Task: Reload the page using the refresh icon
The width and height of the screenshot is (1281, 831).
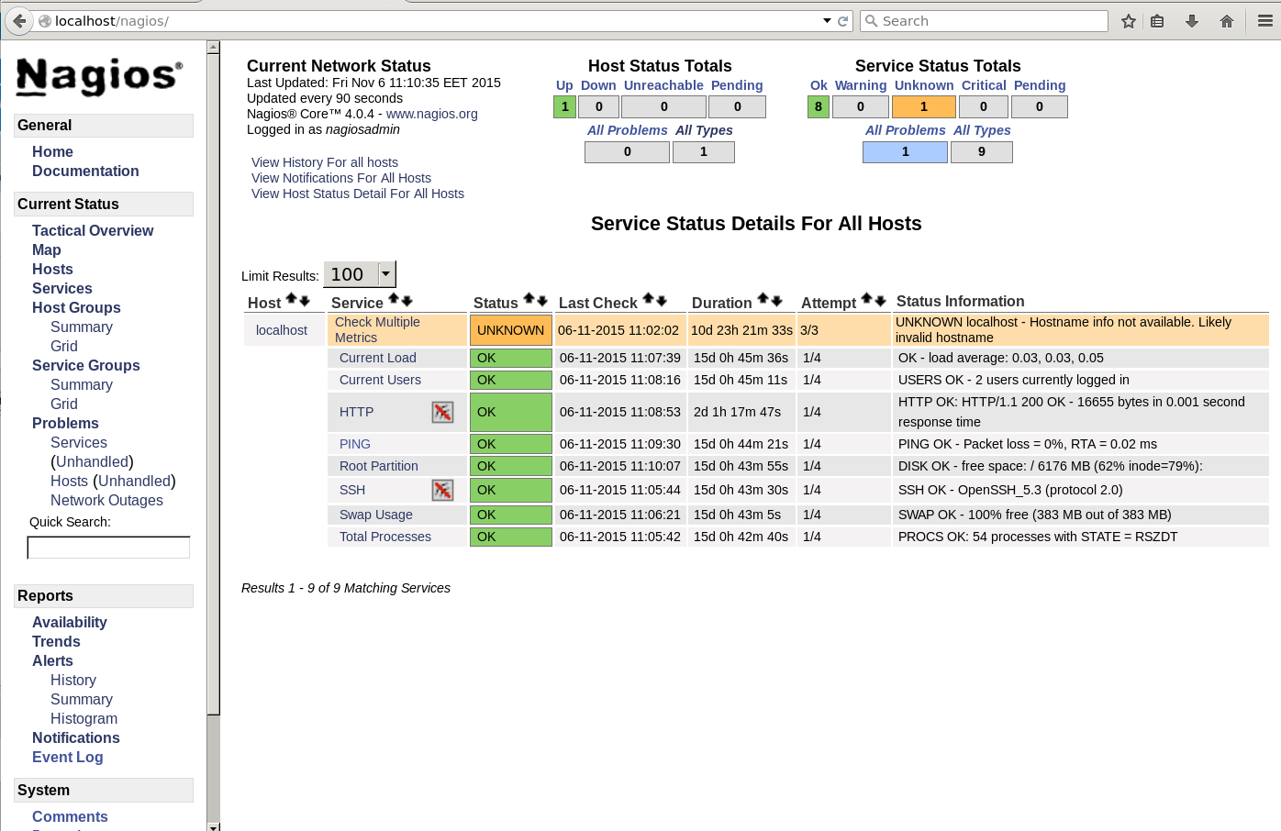Action: tap(842, 21)
